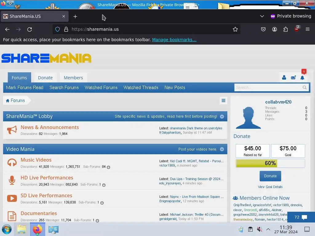Open View Goal Details link
Screen dimensions: 315x236
[x=270, y=187]
